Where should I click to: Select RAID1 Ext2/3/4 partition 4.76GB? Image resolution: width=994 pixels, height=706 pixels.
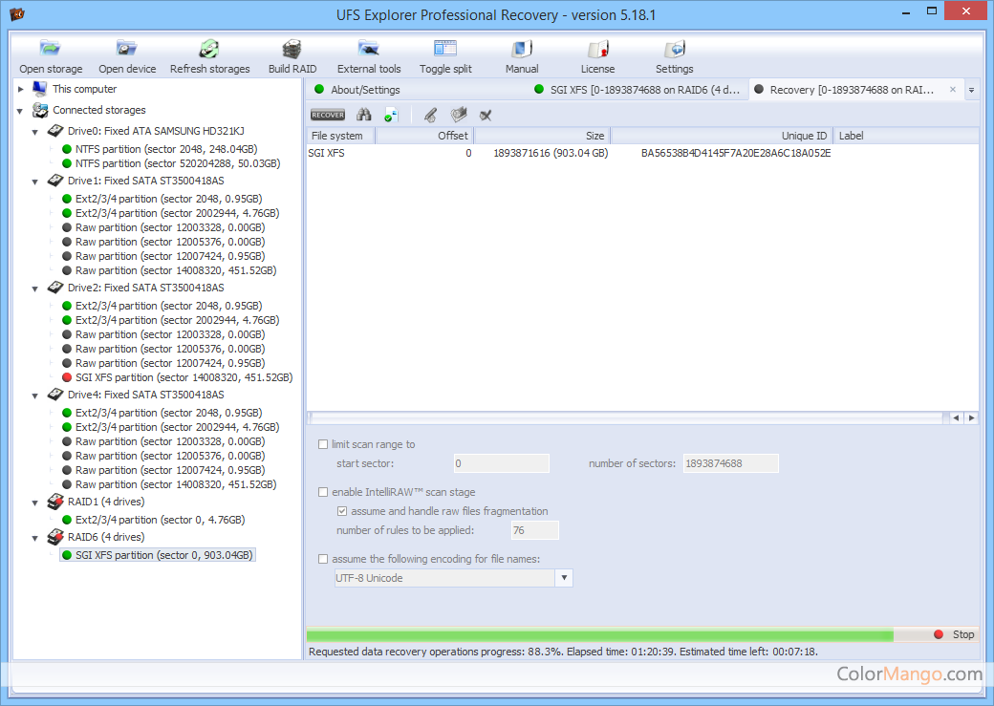(160, 520)
